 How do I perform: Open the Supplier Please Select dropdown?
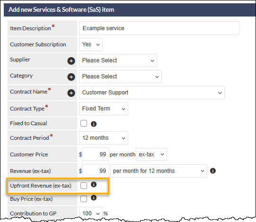tap(118, 60)
